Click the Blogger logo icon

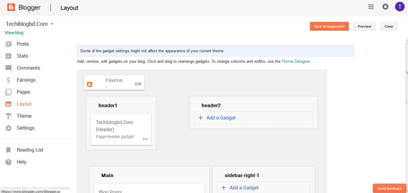pyautogui.click(x=11, y=8)
